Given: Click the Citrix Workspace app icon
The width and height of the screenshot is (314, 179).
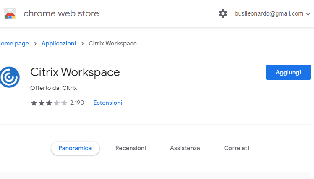Looking at the screenshot, I should tap(10, 77).
